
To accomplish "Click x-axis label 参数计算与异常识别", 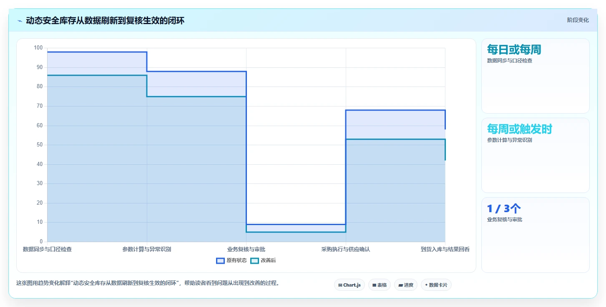I will click(x=147, y=249).
